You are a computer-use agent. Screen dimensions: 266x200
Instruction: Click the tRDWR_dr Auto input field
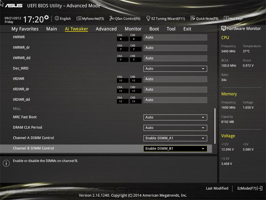(x=175, y=90)
